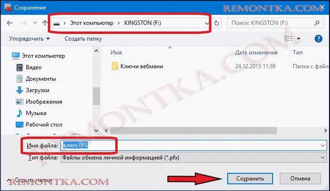Open the Упорядочить menu
The width and height of the screenshot is (330, 191).
click(30, 39)
